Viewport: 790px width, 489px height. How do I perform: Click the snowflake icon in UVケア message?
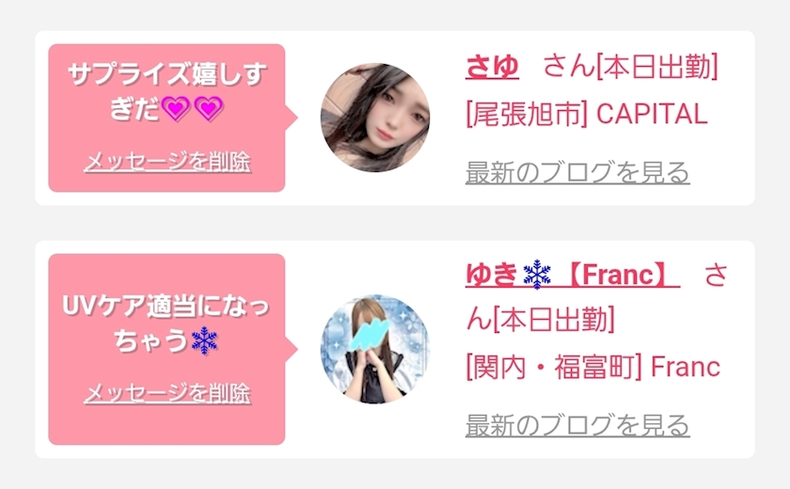tap(205, 341)
